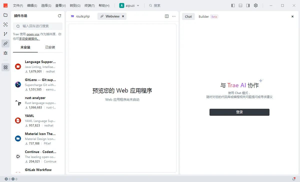Image resolution: width=300 pixels, height=182 pixels.
Task: Open Language Support plugin entry title
Action: pyautogui.click(x=40, y=62)
